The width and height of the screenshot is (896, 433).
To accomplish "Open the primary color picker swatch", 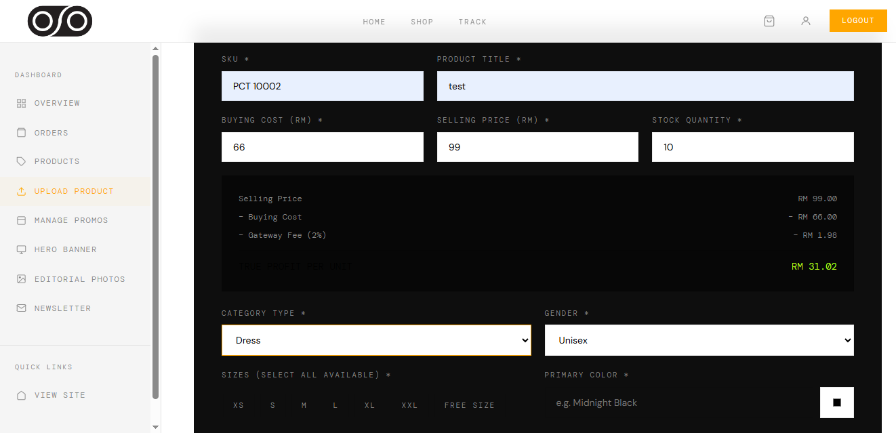I will 837,403.
